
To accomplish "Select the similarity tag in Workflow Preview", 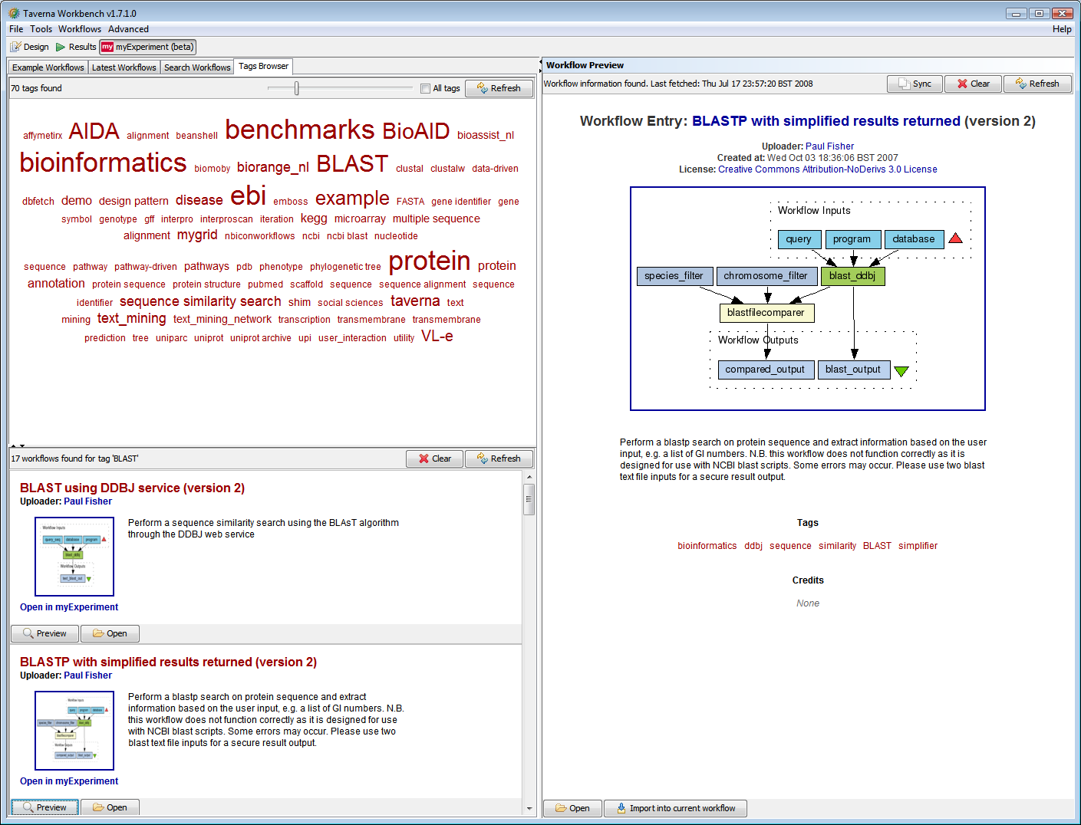I will point(837,546).
